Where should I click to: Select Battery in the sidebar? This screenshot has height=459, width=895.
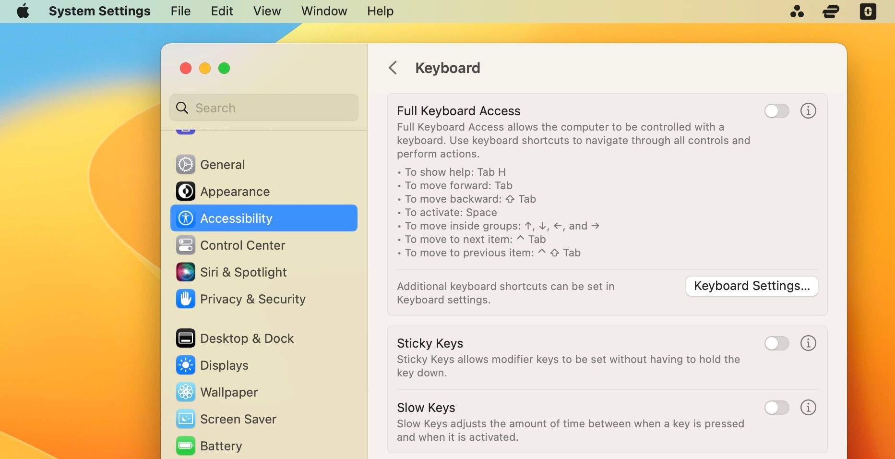point(264,446)
